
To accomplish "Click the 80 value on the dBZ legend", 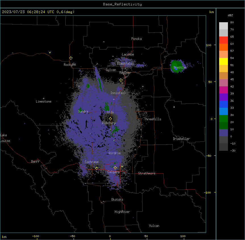I will coord(232,23).
